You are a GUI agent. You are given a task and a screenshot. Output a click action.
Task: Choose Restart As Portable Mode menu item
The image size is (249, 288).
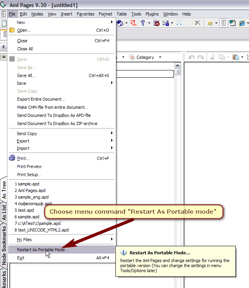(x=61, y=250)
